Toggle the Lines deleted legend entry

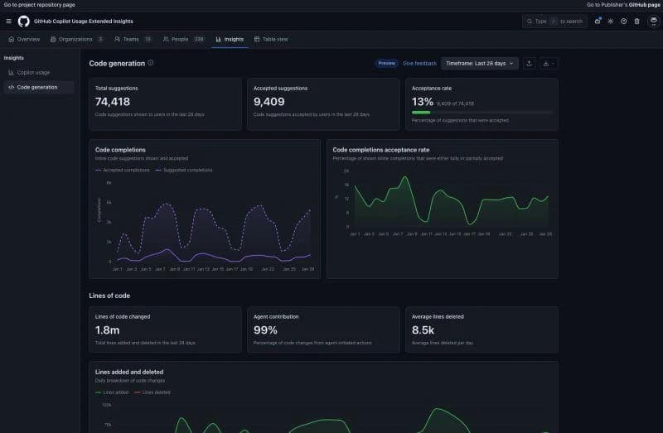pyautogui.click(x=152, y=392)
